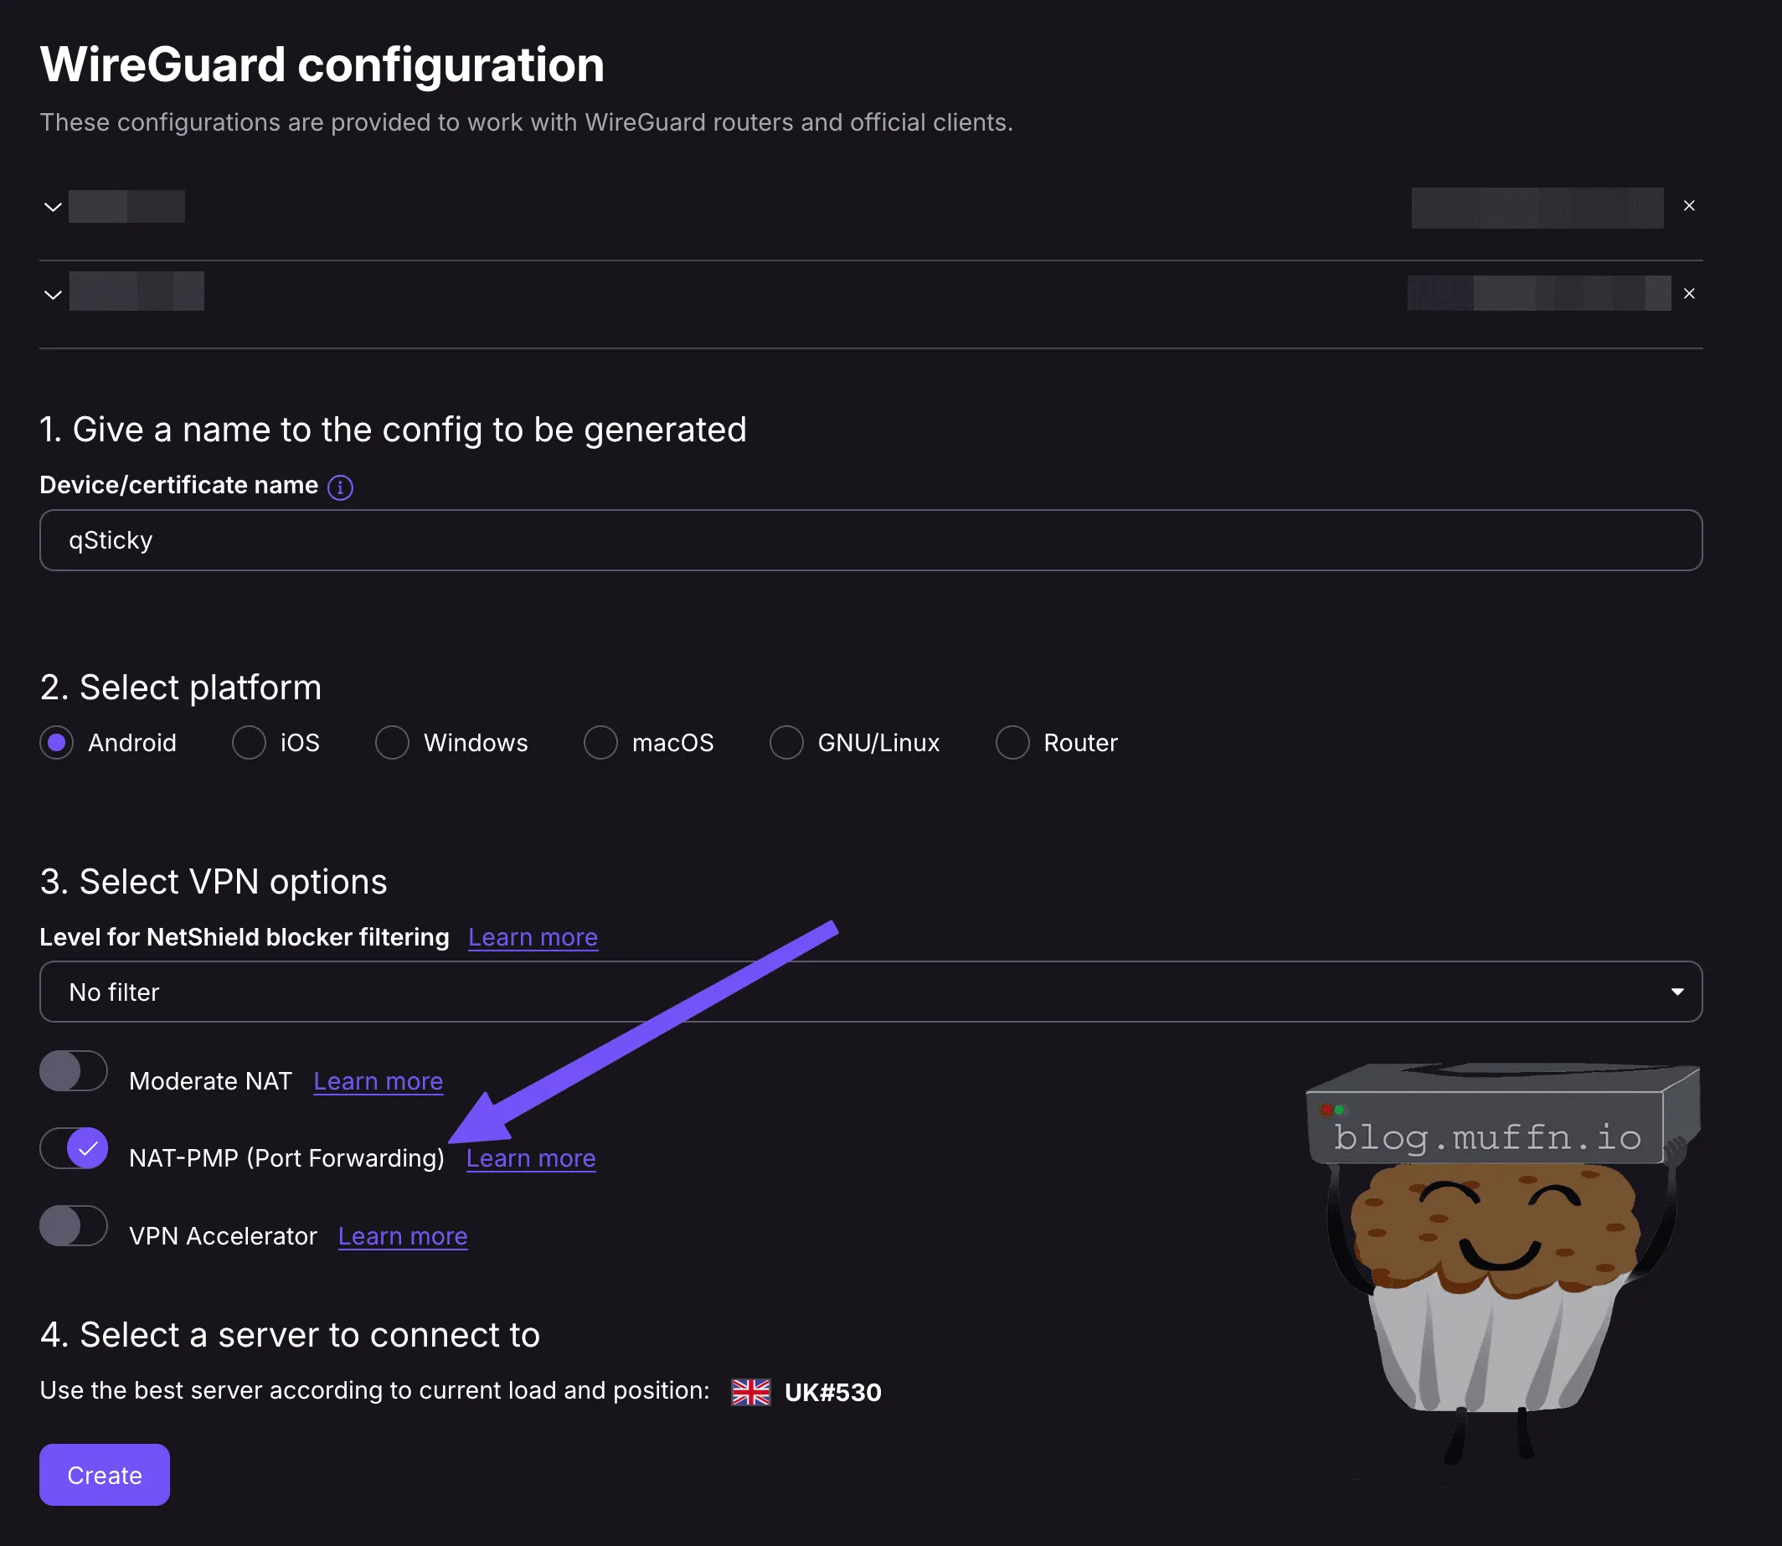Select the Windows platform option
Screen dimensions: 1782x1546
[392, 743]
